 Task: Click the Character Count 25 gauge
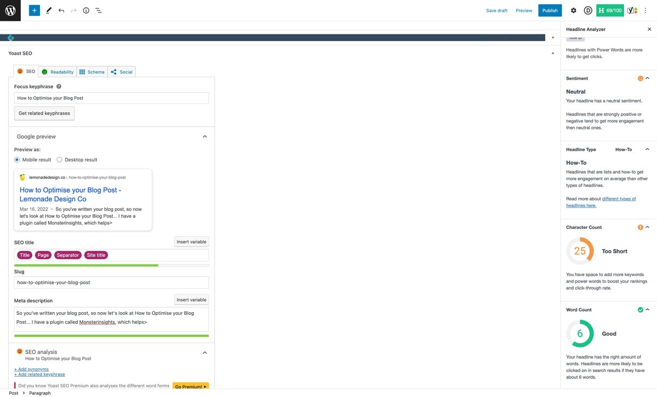(x=580, y=251)
